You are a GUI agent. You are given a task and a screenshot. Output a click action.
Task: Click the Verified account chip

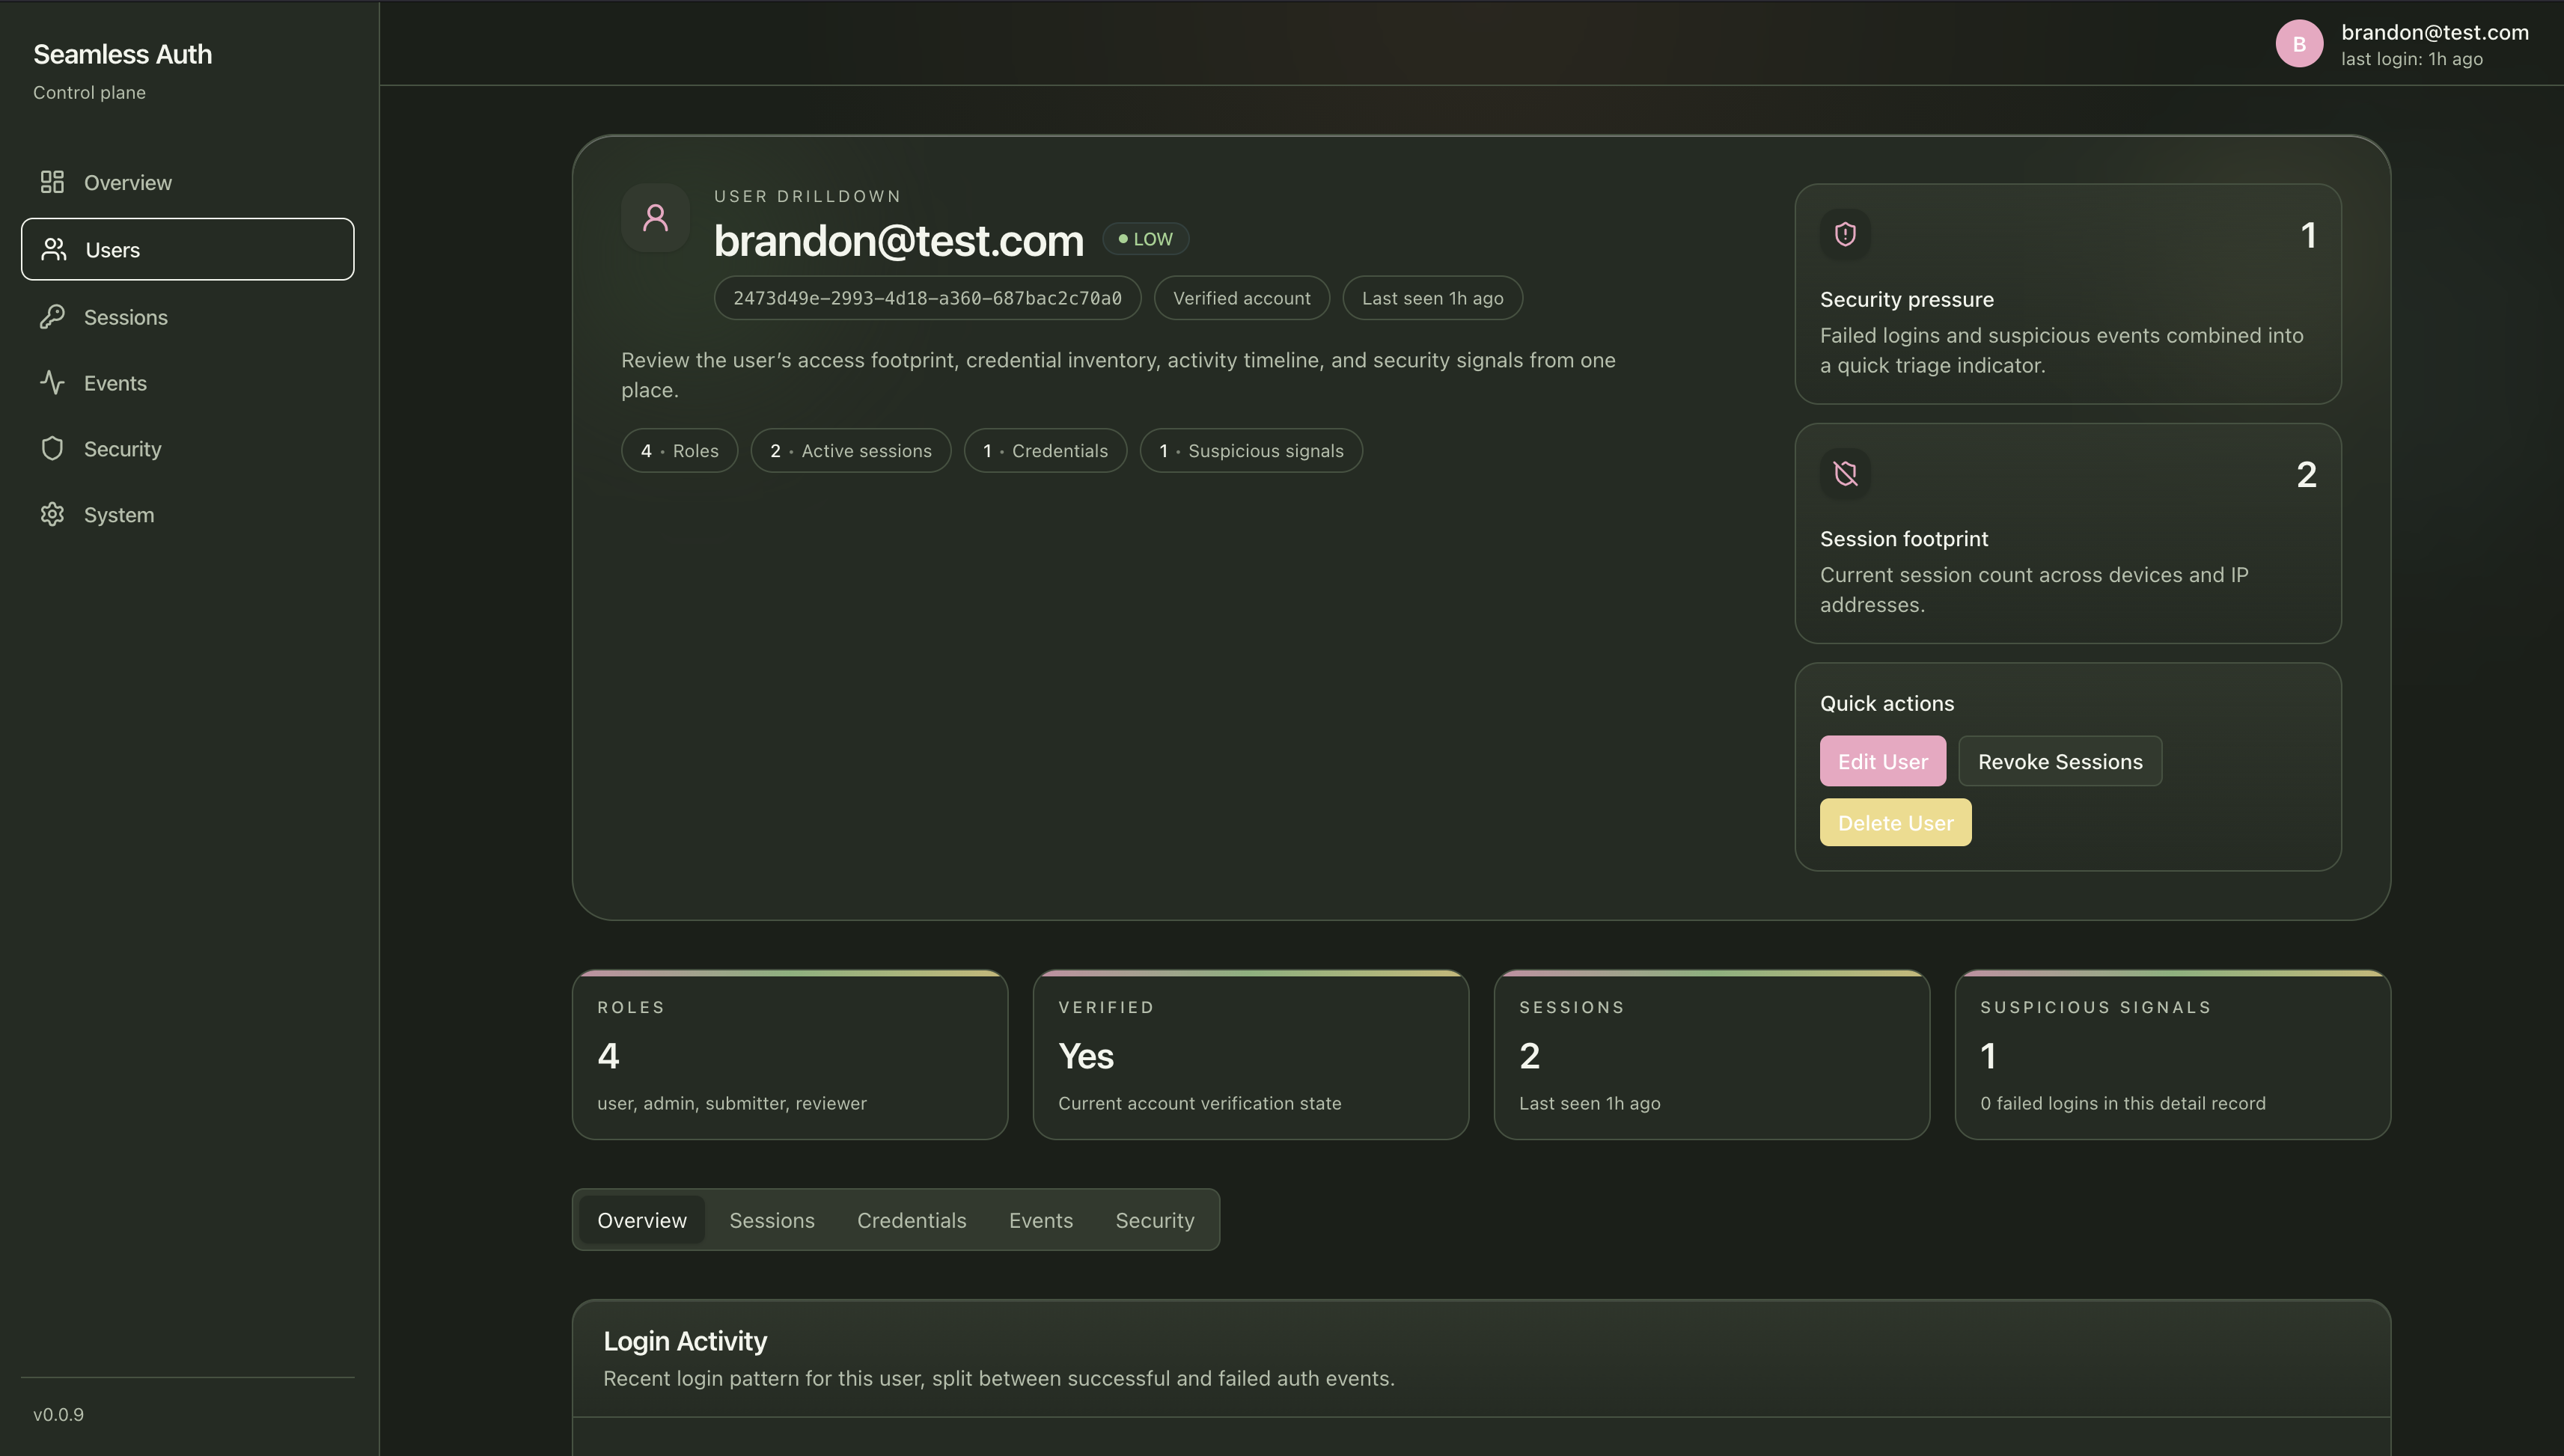point(1241,298)
